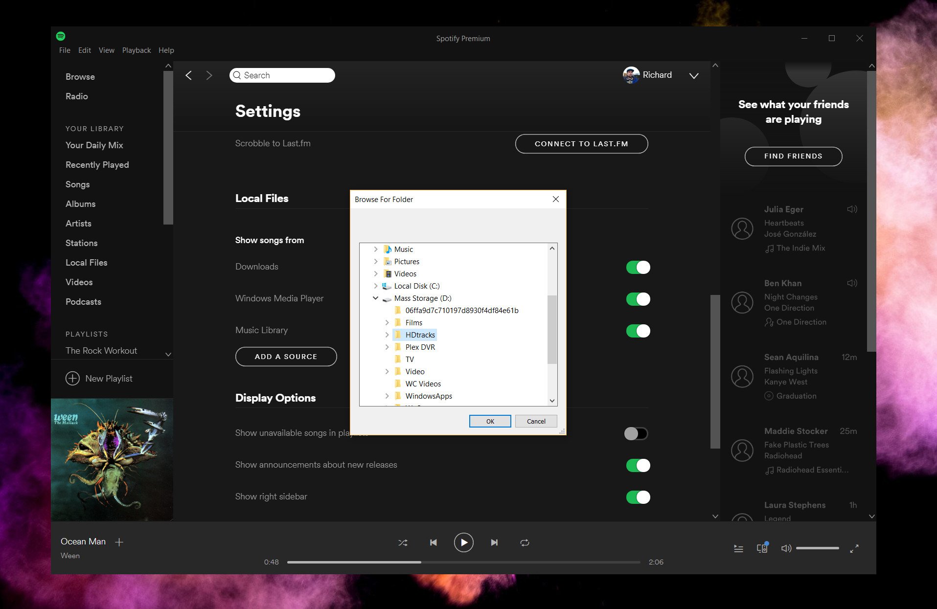937x609 pixels.
Task: Toggle shuffle playback icon
Action: [x=403, y=542]
